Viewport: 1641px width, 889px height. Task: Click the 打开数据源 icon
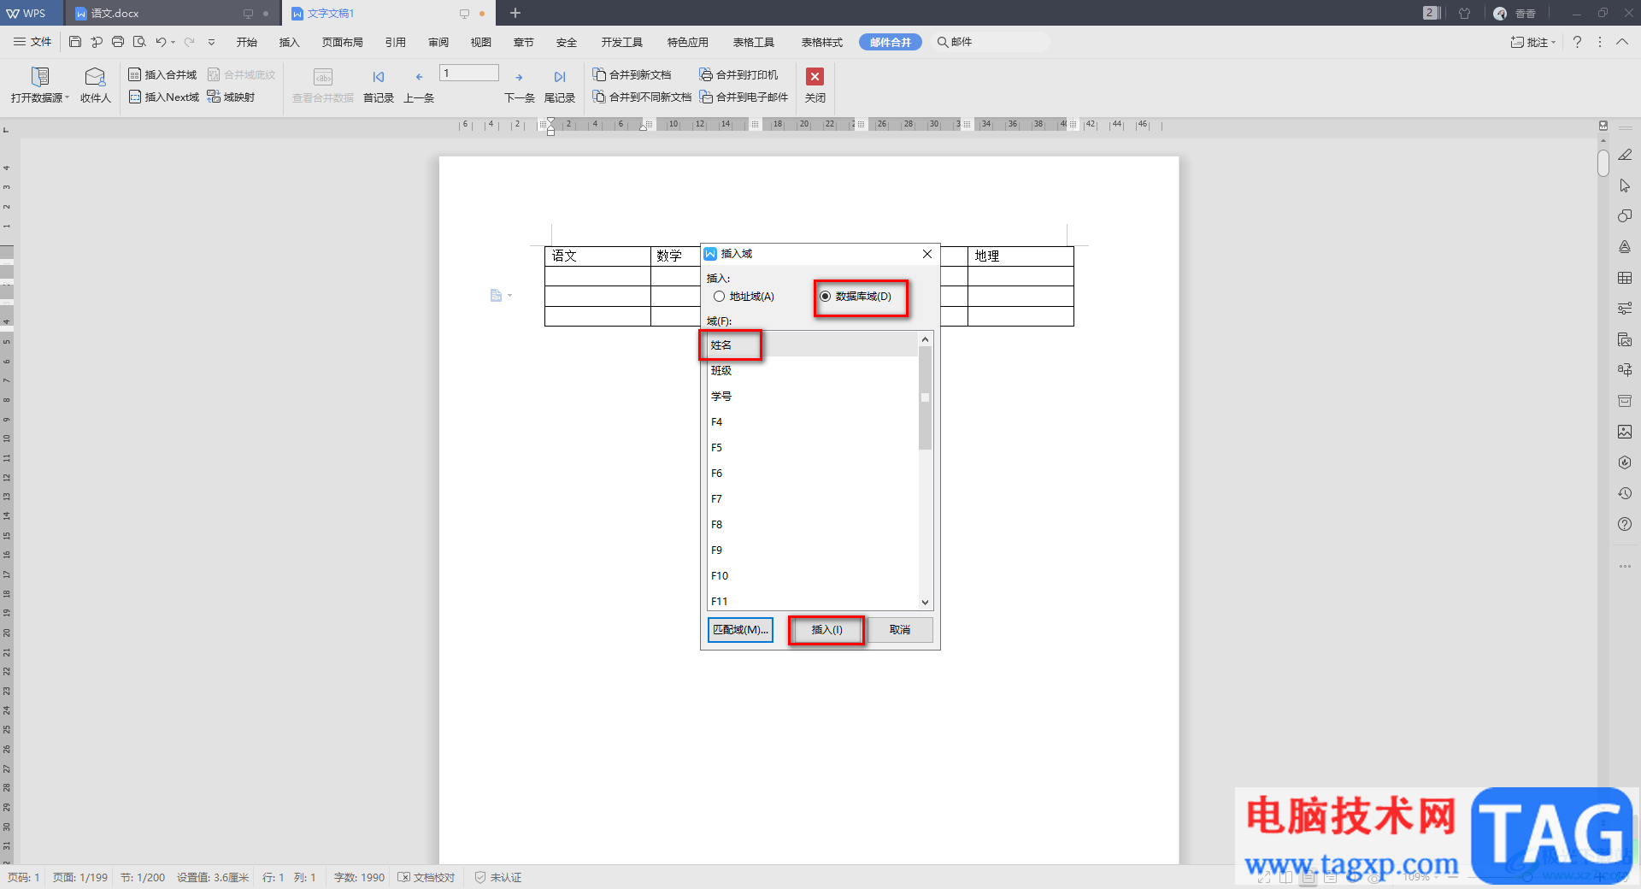tap(39, 77)
